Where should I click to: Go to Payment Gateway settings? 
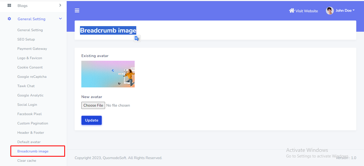(32, 49)
